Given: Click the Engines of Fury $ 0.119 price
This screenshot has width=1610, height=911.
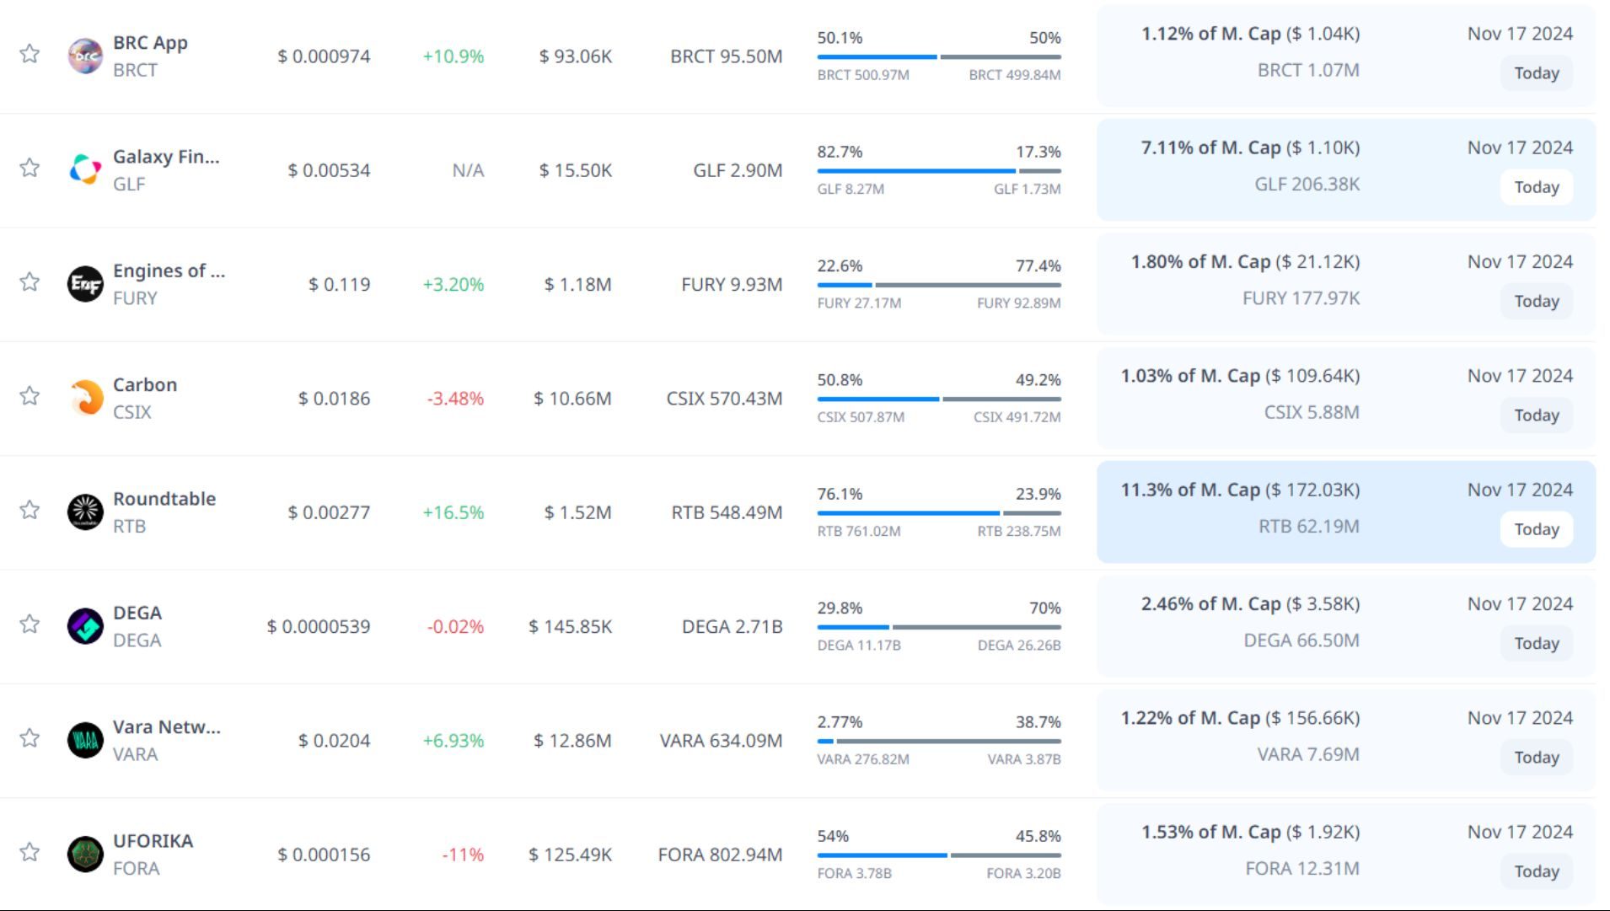Looking at the screenshot, I should (x=339, y=284).
